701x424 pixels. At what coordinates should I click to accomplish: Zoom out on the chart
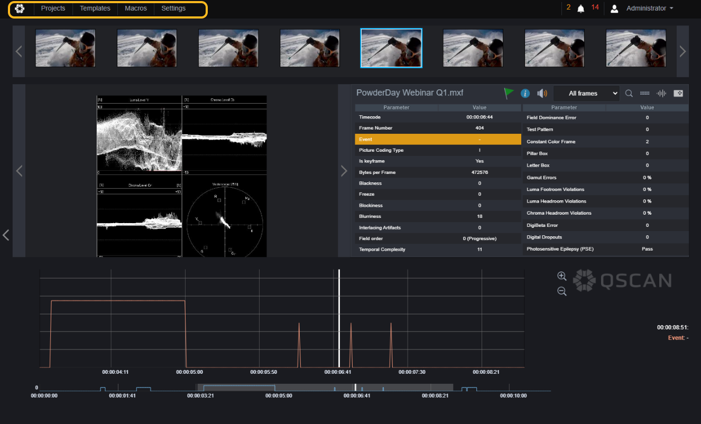[x=562, y=291]
